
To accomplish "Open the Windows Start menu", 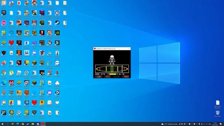I will 2,124.
